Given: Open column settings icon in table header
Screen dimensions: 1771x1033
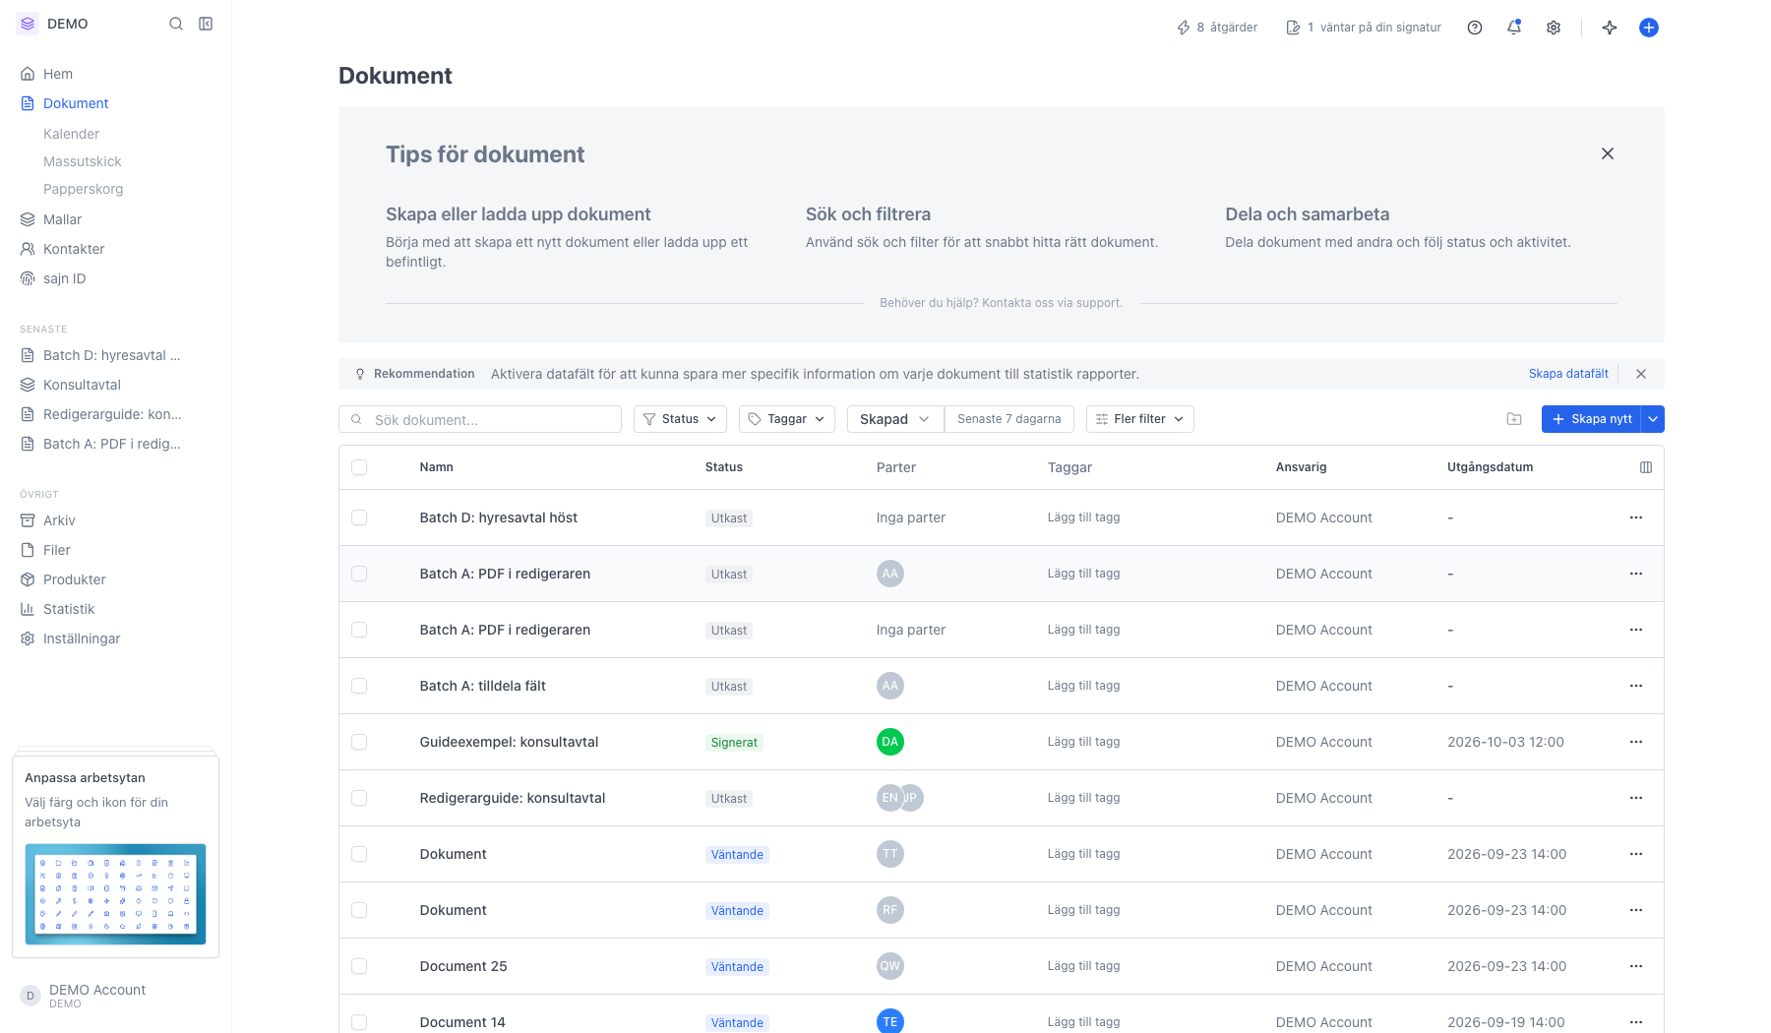Looking at the screenshot, I should [1646, 467].
